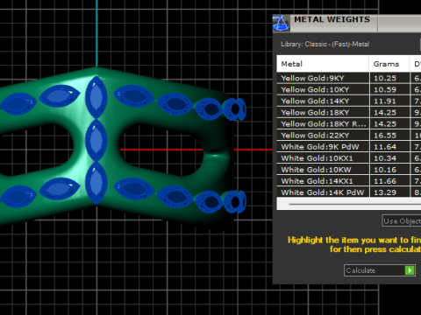Click the 11.66 grams cell
The image size is (421, 315).
389,181
